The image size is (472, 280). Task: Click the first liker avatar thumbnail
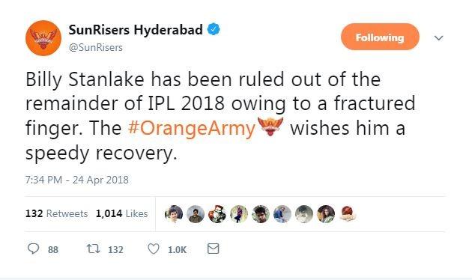pyautogui.click(x=174, y=214)
